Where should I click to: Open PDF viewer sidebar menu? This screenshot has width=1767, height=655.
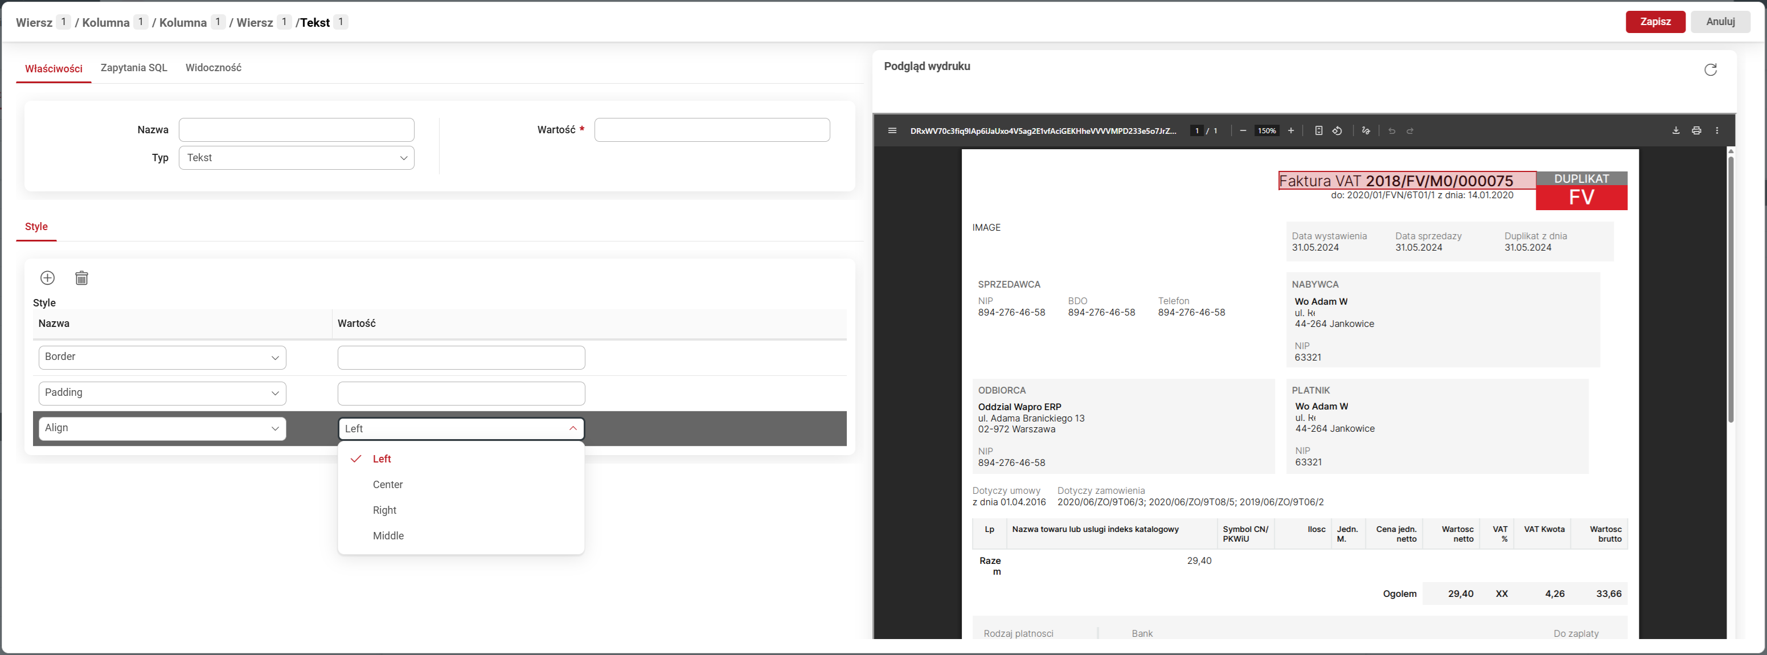point(892,130)
